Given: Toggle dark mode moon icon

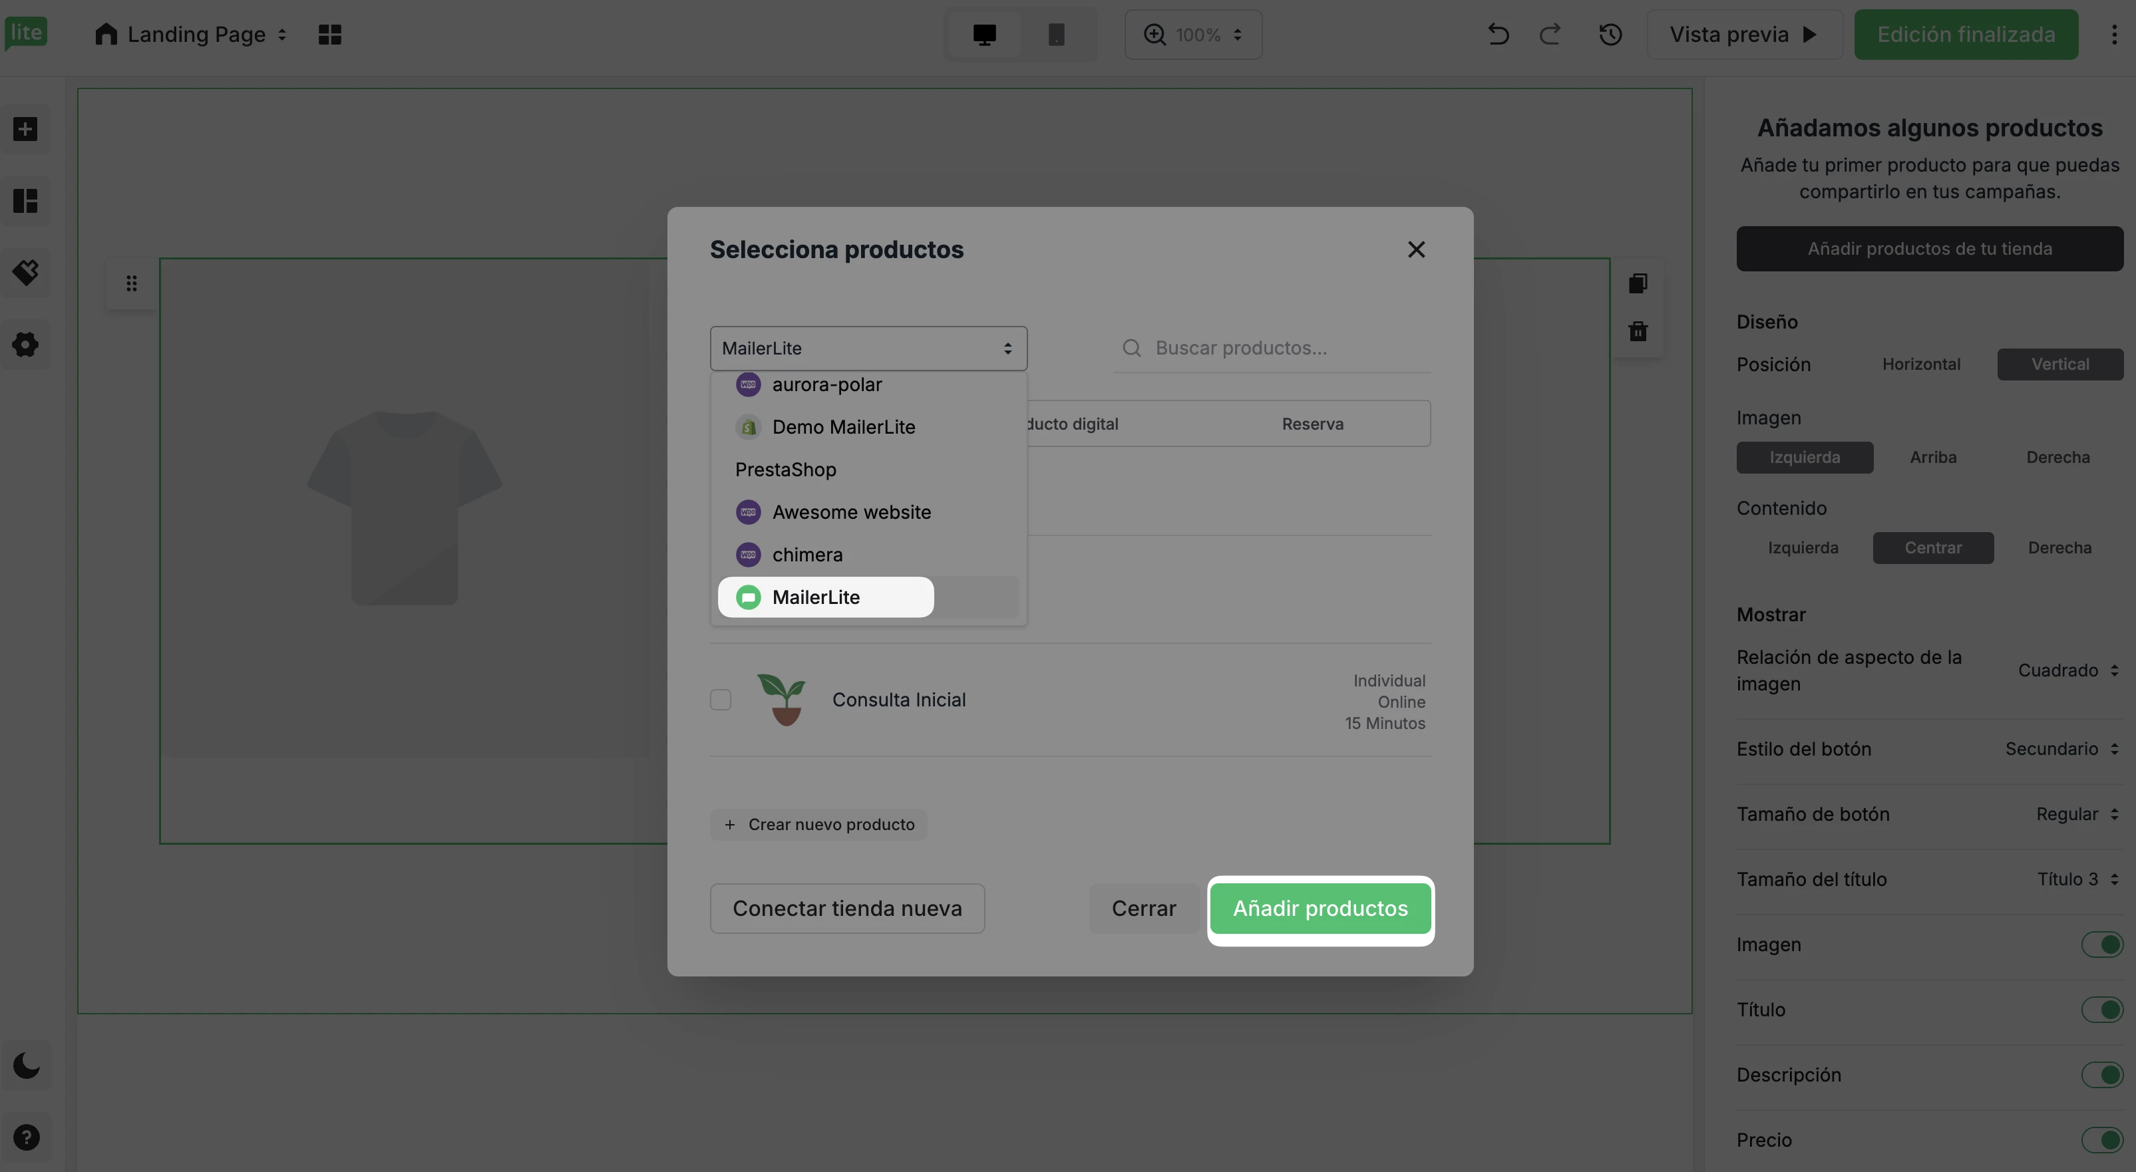Looking at the screenshot, I should pos(26,1065).
